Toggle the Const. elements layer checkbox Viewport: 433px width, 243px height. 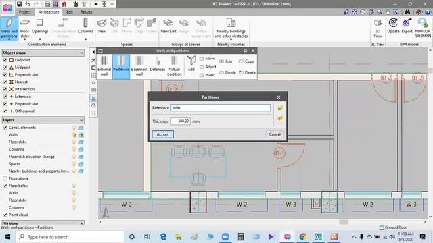(5, 128)
